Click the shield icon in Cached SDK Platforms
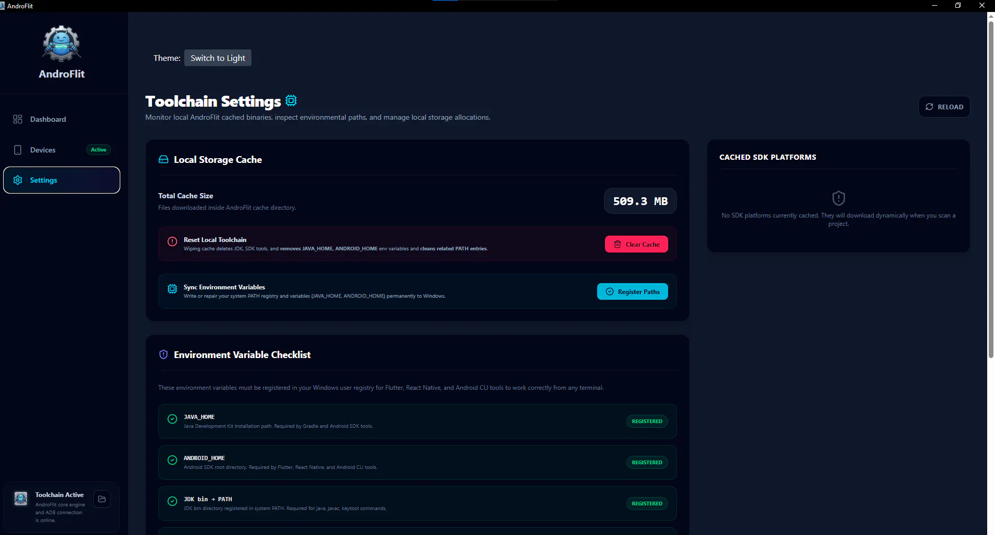 click(x=838, y=198)
